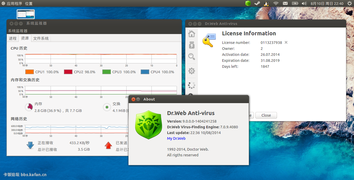Image resolution: width=354 pixels, height=180 pixels.
Task: Click the swap usage circle icon
Action: coord(107,107)
